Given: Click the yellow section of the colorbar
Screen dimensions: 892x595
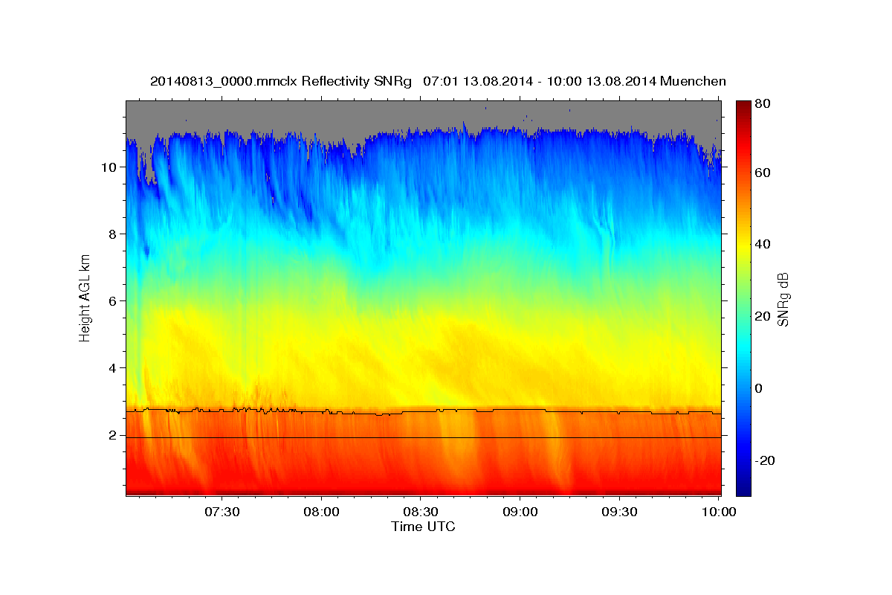Looking at the screenshot, I should (x=743, y=245).
